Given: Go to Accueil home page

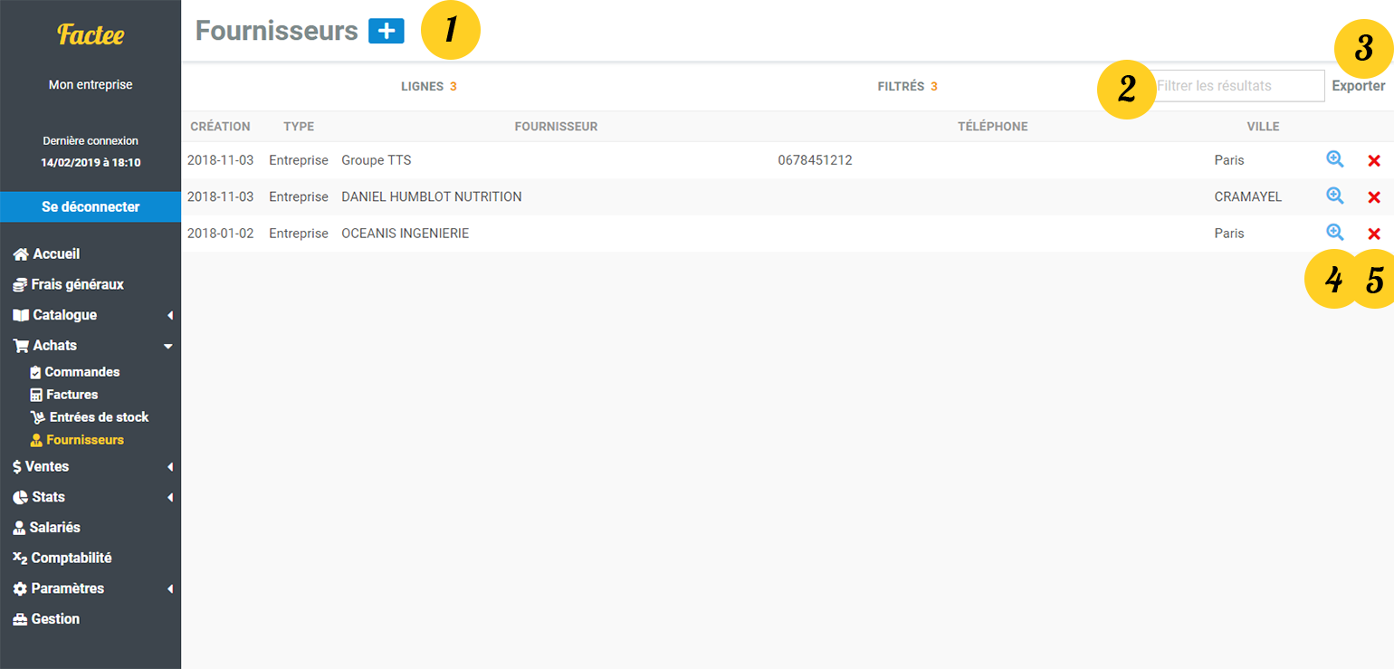Looking at the screenshot, I should [x=56, y=254].
